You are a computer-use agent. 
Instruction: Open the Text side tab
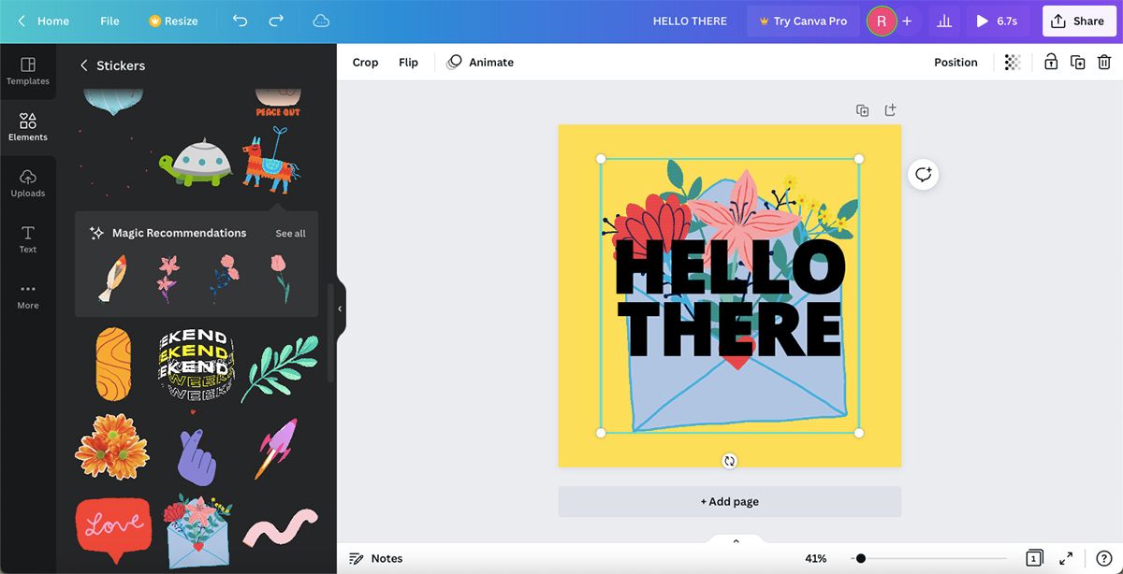coord(28,239)
